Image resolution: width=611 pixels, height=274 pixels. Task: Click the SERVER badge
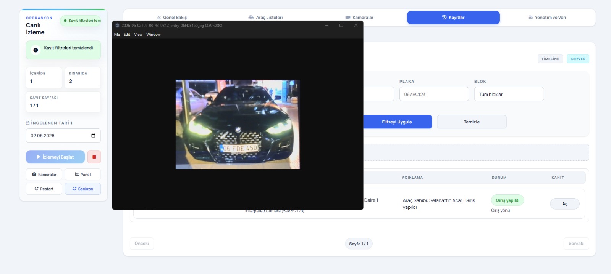click(578, 59)
